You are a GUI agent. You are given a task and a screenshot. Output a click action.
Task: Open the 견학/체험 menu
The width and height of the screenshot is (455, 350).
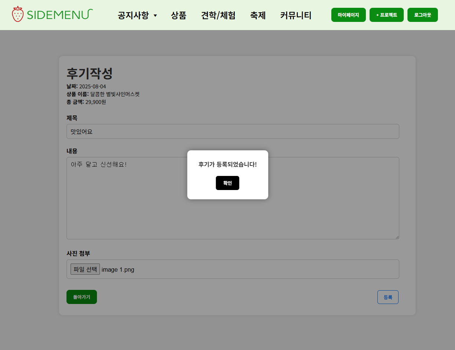[218, 15]
